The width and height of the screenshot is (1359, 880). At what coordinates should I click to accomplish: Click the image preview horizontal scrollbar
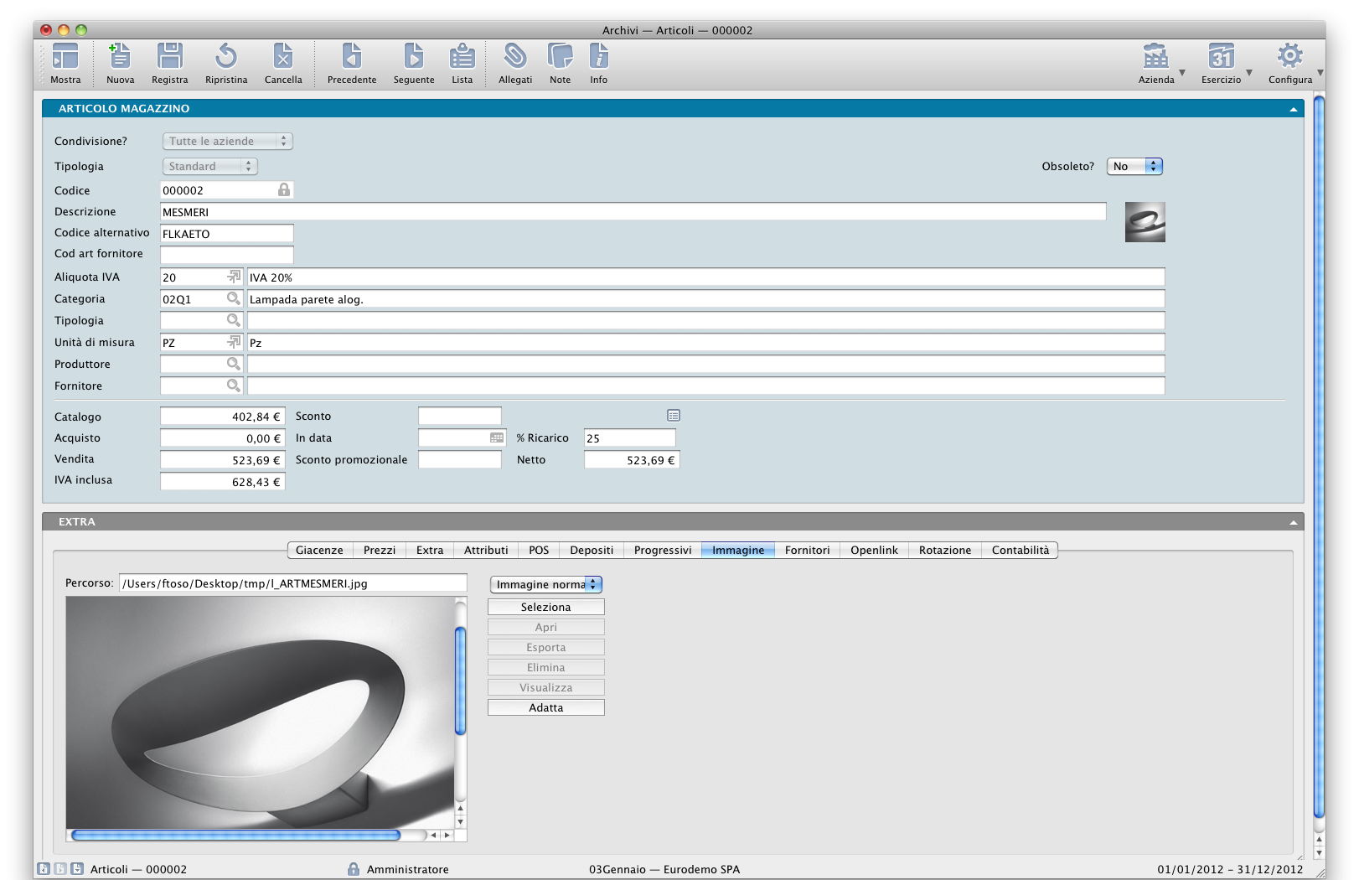point(235,835)
